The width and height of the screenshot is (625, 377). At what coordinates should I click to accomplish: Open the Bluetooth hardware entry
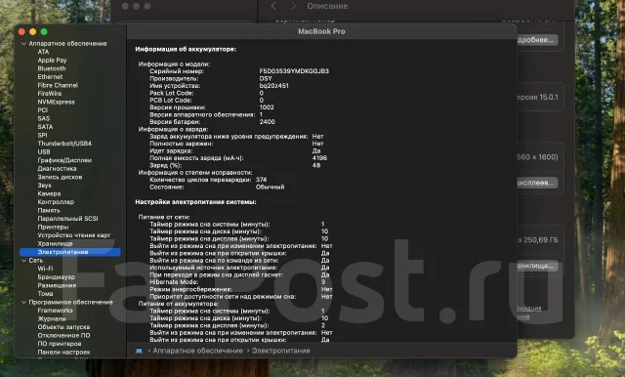(x=52, y=68)
